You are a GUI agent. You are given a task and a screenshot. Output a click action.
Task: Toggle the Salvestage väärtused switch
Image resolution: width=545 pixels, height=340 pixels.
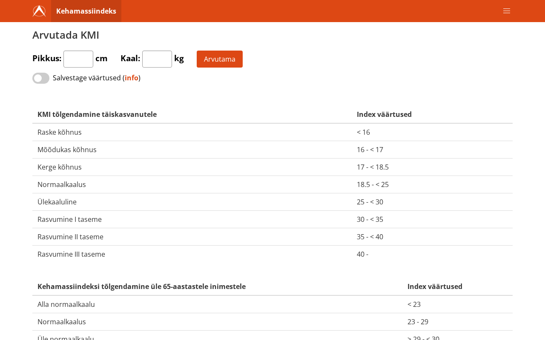tap(41, 78)
